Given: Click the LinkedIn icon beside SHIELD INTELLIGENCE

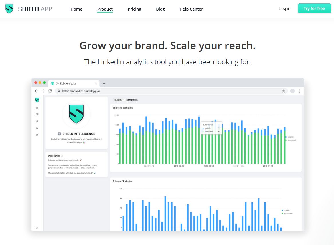Looking at the screenshot, I should 59,134.
